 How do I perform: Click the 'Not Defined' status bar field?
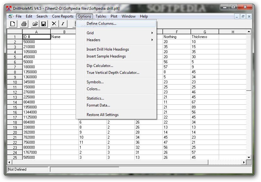pos(28,169)
